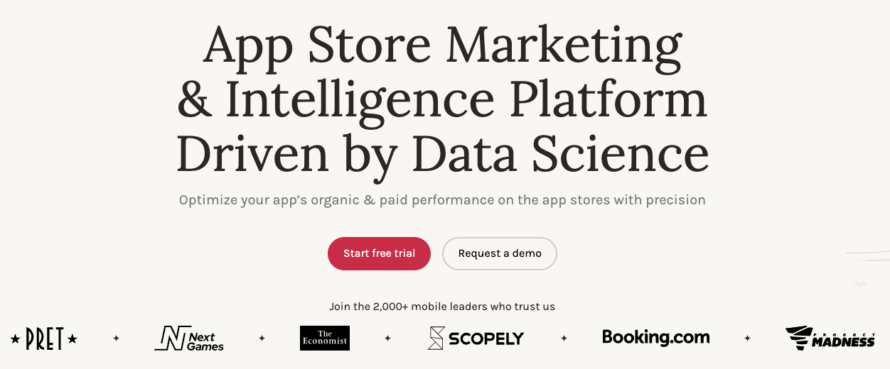
Task: Click the chart curve line near Jan
Action: pos(867,253)
